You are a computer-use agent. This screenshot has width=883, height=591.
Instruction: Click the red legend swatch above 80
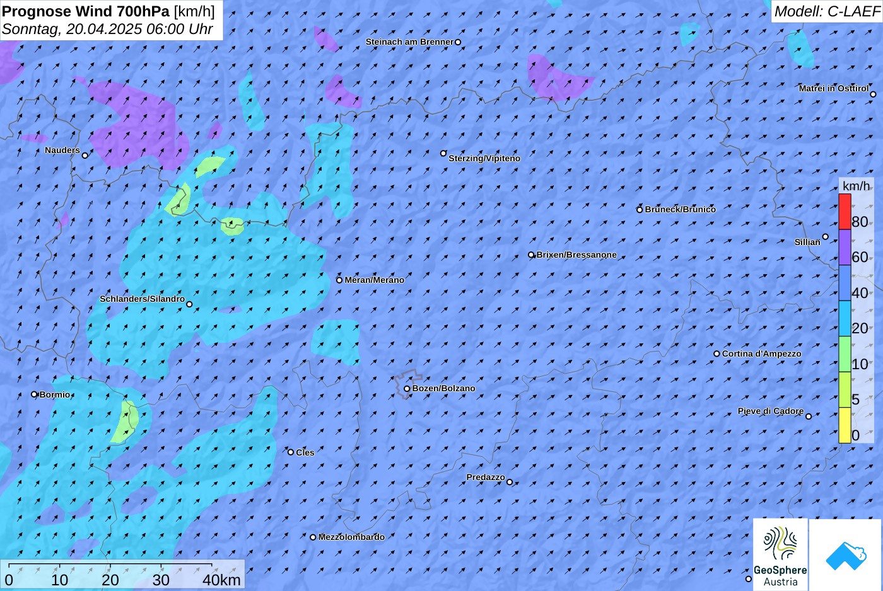pos(845,212)
